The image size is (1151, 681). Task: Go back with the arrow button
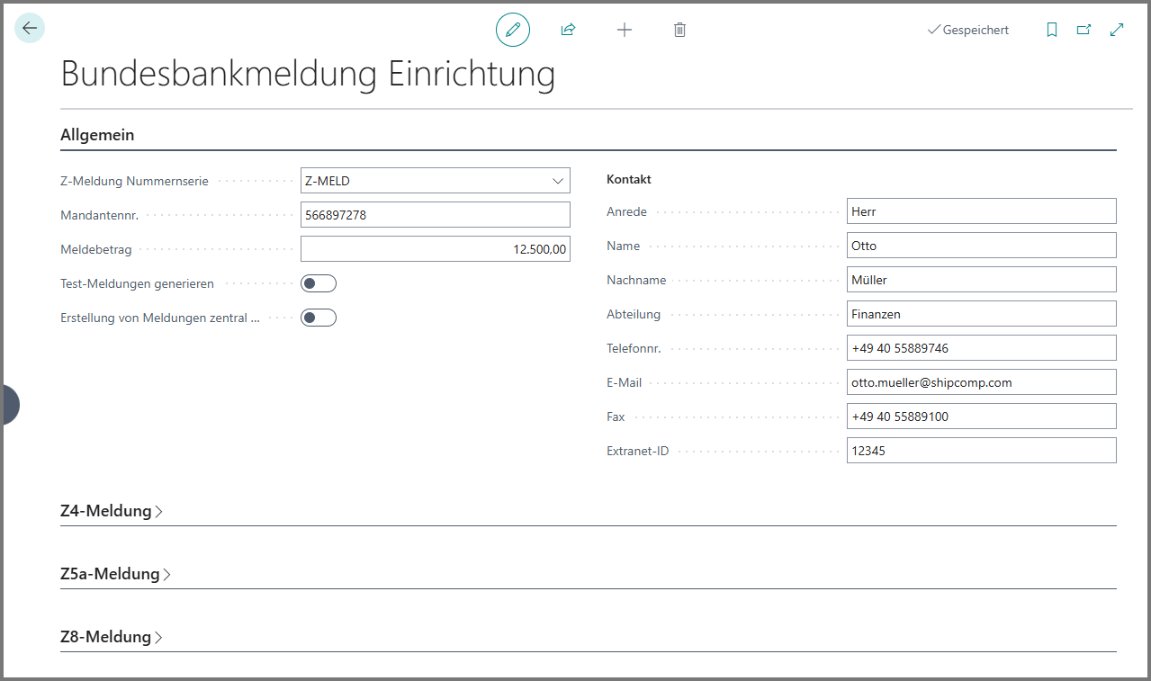point(30,29)
